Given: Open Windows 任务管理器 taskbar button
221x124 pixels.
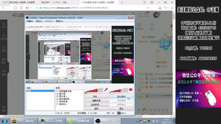Looking at the screenshot, I should (51, 121).
